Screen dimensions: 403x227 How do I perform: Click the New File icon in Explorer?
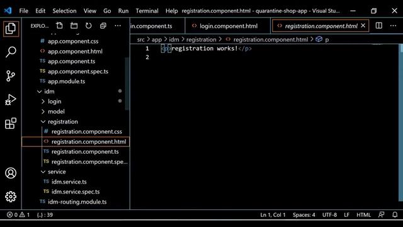[59, 25]
